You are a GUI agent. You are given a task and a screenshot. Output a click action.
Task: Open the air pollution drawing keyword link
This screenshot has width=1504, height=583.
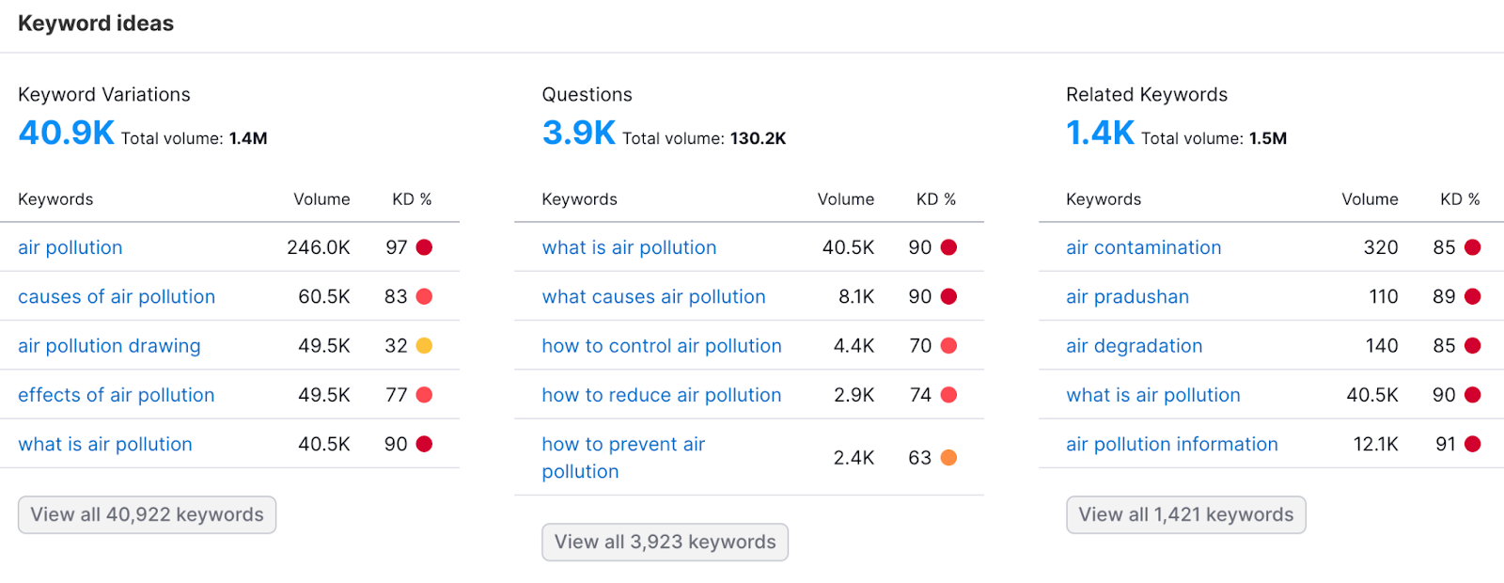[109, 346]
